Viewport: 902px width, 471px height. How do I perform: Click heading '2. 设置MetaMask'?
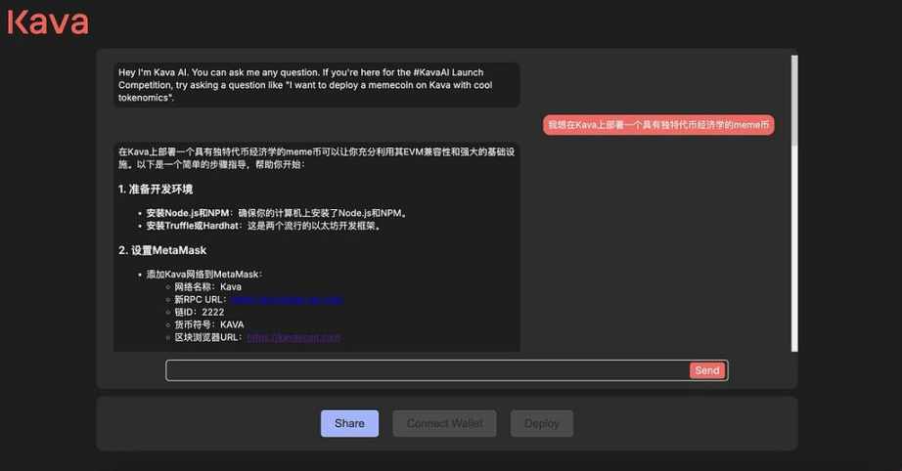tap(162, 250)
